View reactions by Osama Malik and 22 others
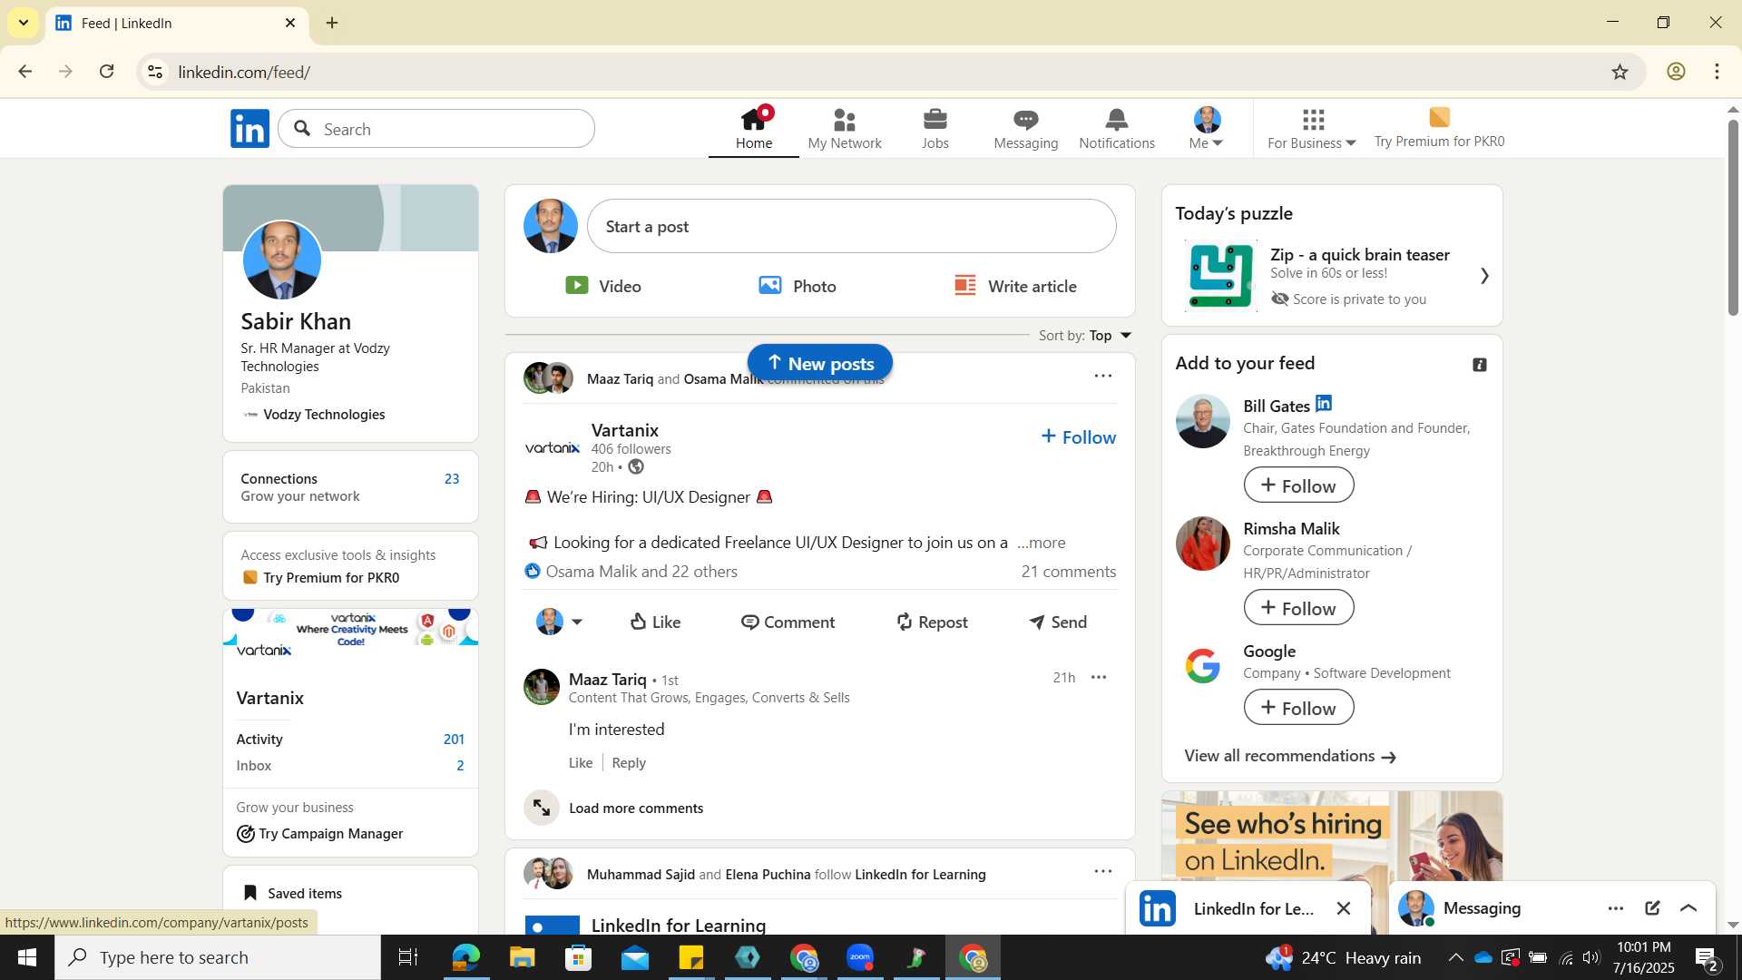This screenshot has width=1742, height=980. 631,572
